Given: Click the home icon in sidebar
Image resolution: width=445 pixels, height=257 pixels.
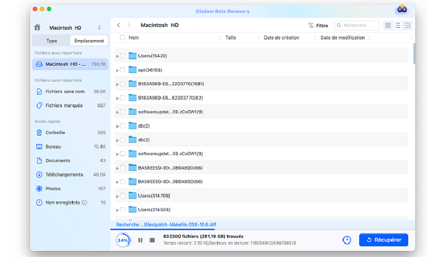Looking at the screenshot, I should point(37,27).
